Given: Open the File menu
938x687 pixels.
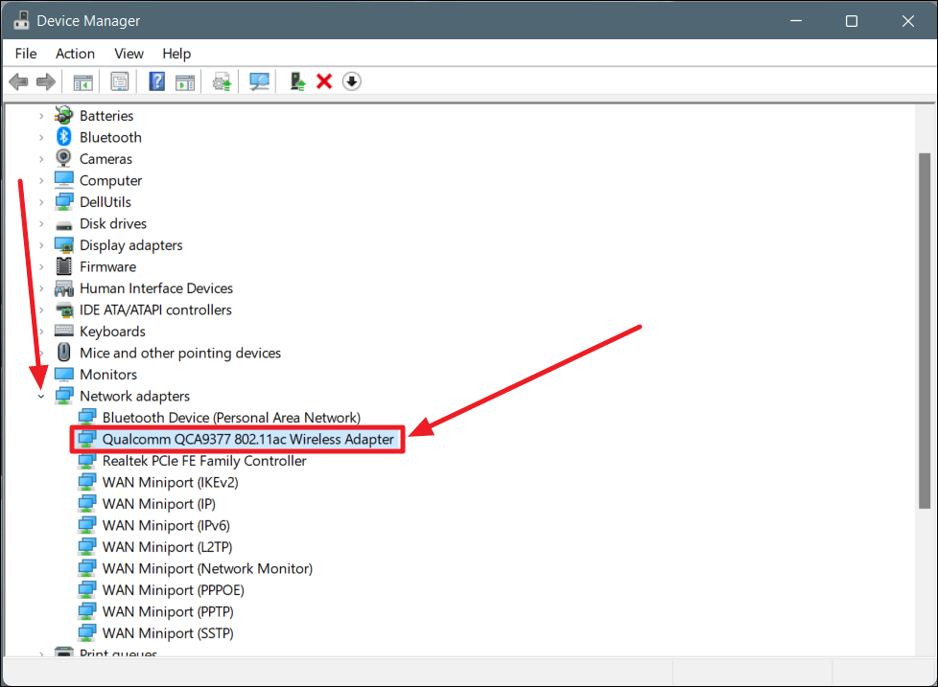Looking at the screenshot, I should (26, 54).
